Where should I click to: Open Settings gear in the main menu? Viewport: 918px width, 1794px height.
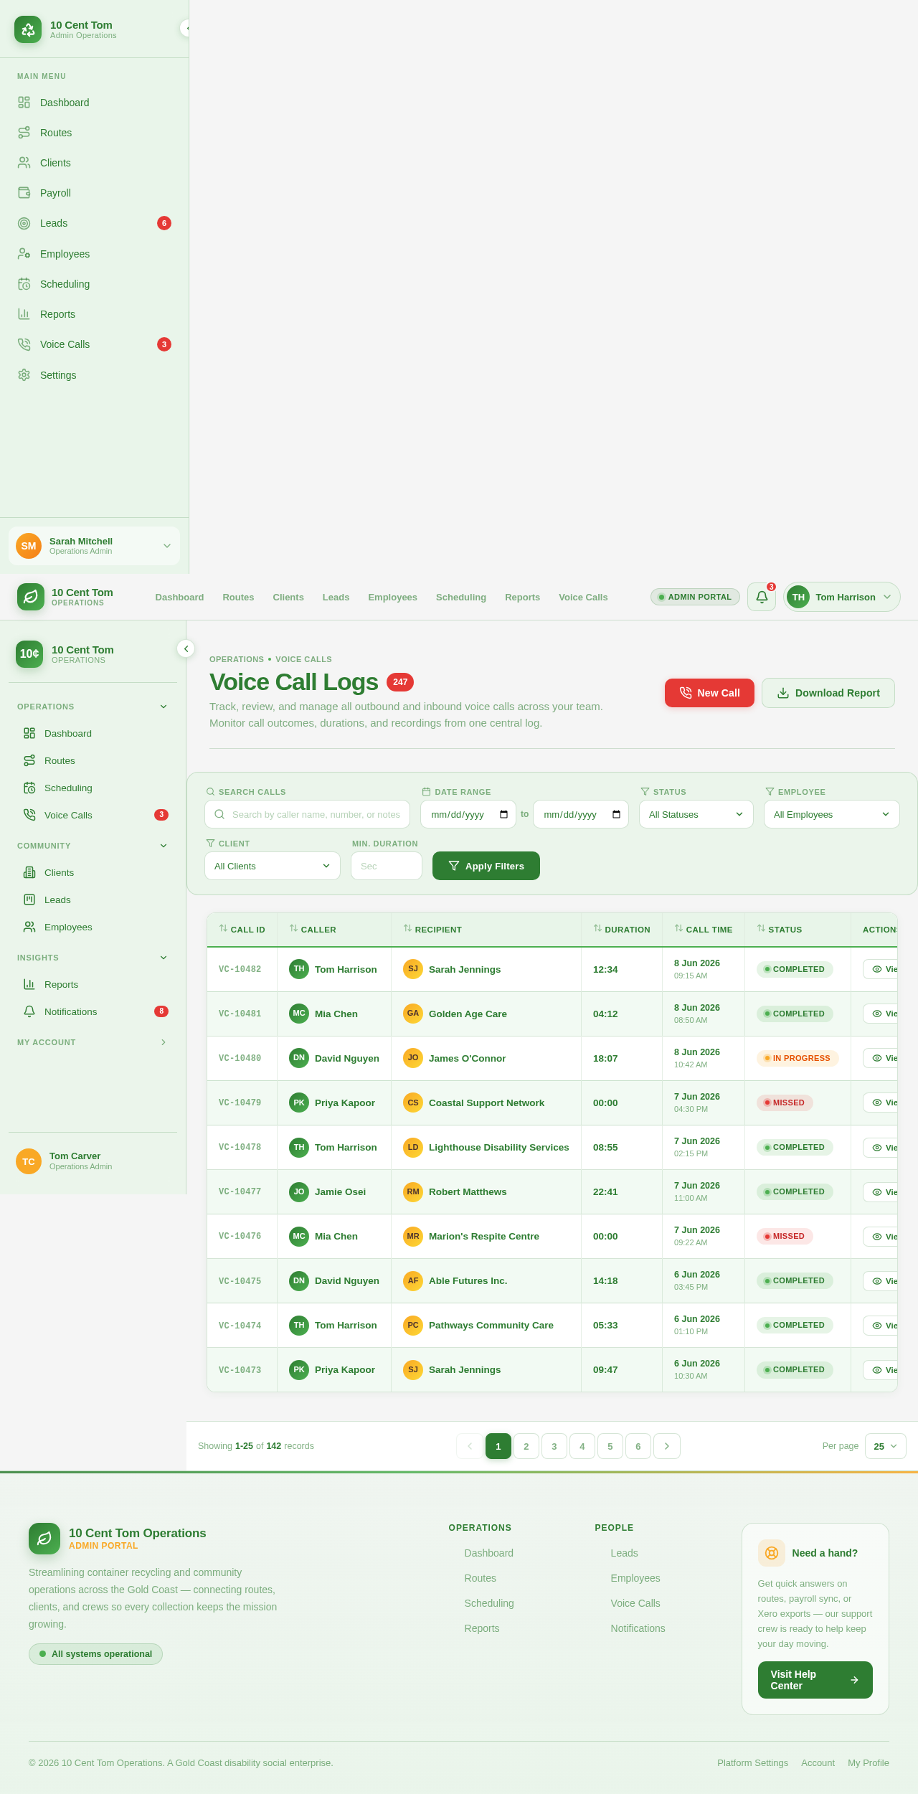[x=24, y=375]
